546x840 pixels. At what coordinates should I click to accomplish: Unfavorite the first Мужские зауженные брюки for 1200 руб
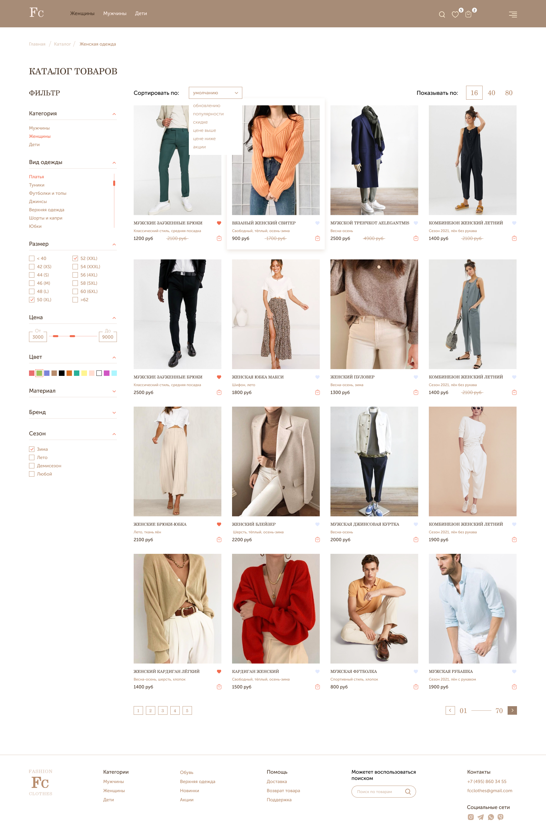tap(219, 223)
